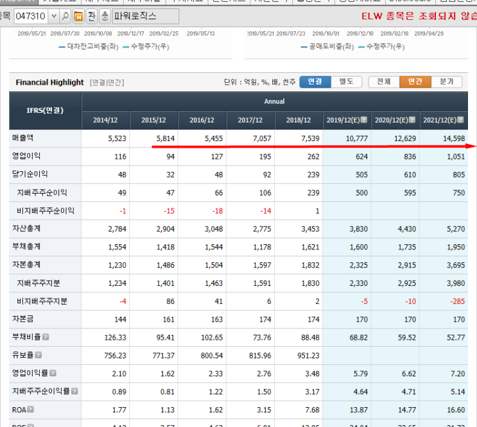Click the 2017/12 column header
477x427 pixels.
click(250, 121)
